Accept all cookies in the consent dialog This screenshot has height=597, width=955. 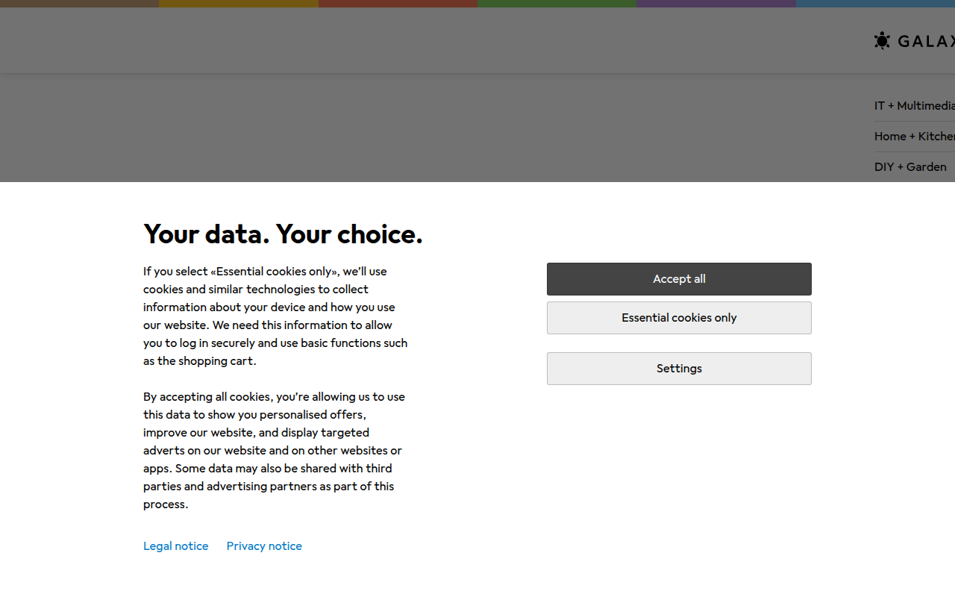[x=679, y=279]
